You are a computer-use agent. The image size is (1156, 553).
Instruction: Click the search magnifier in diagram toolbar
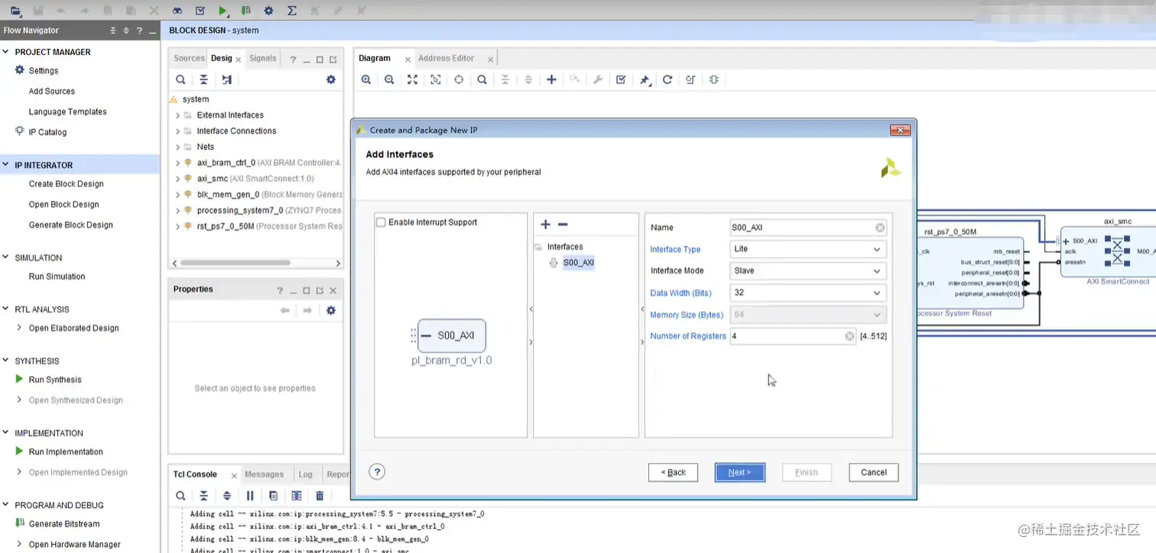pos(482,79)
